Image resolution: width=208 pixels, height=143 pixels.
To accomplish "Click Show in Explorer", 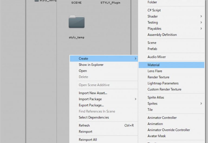I will point(91,65).
